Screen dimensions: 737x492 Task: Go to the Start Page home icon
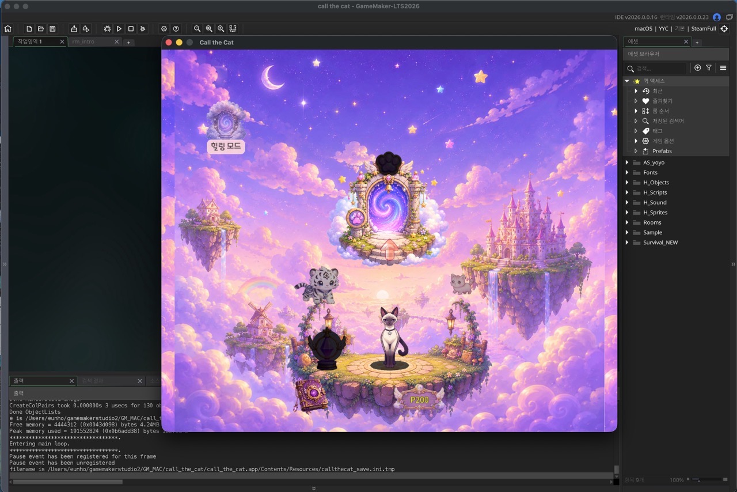[x=7, y=29]
